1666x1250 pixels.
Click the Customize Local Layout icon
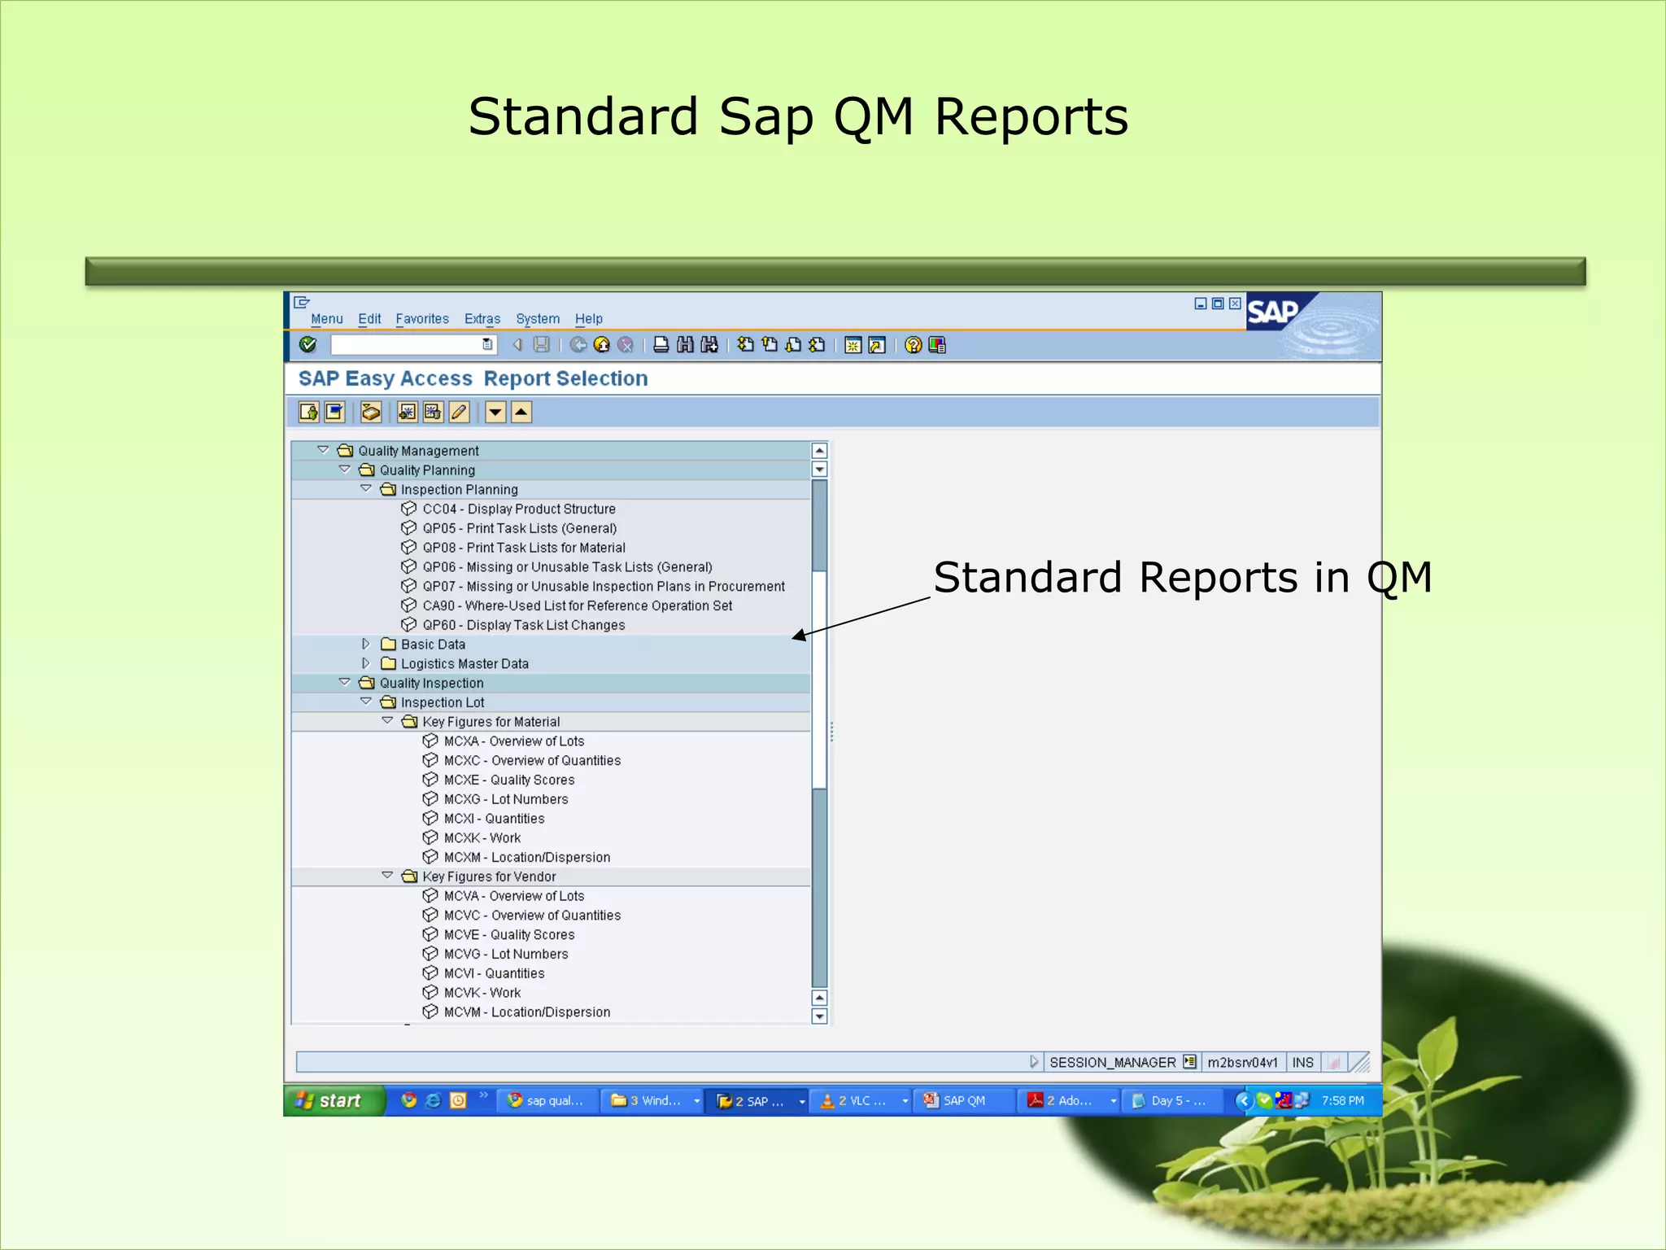[x=937, y=345]
